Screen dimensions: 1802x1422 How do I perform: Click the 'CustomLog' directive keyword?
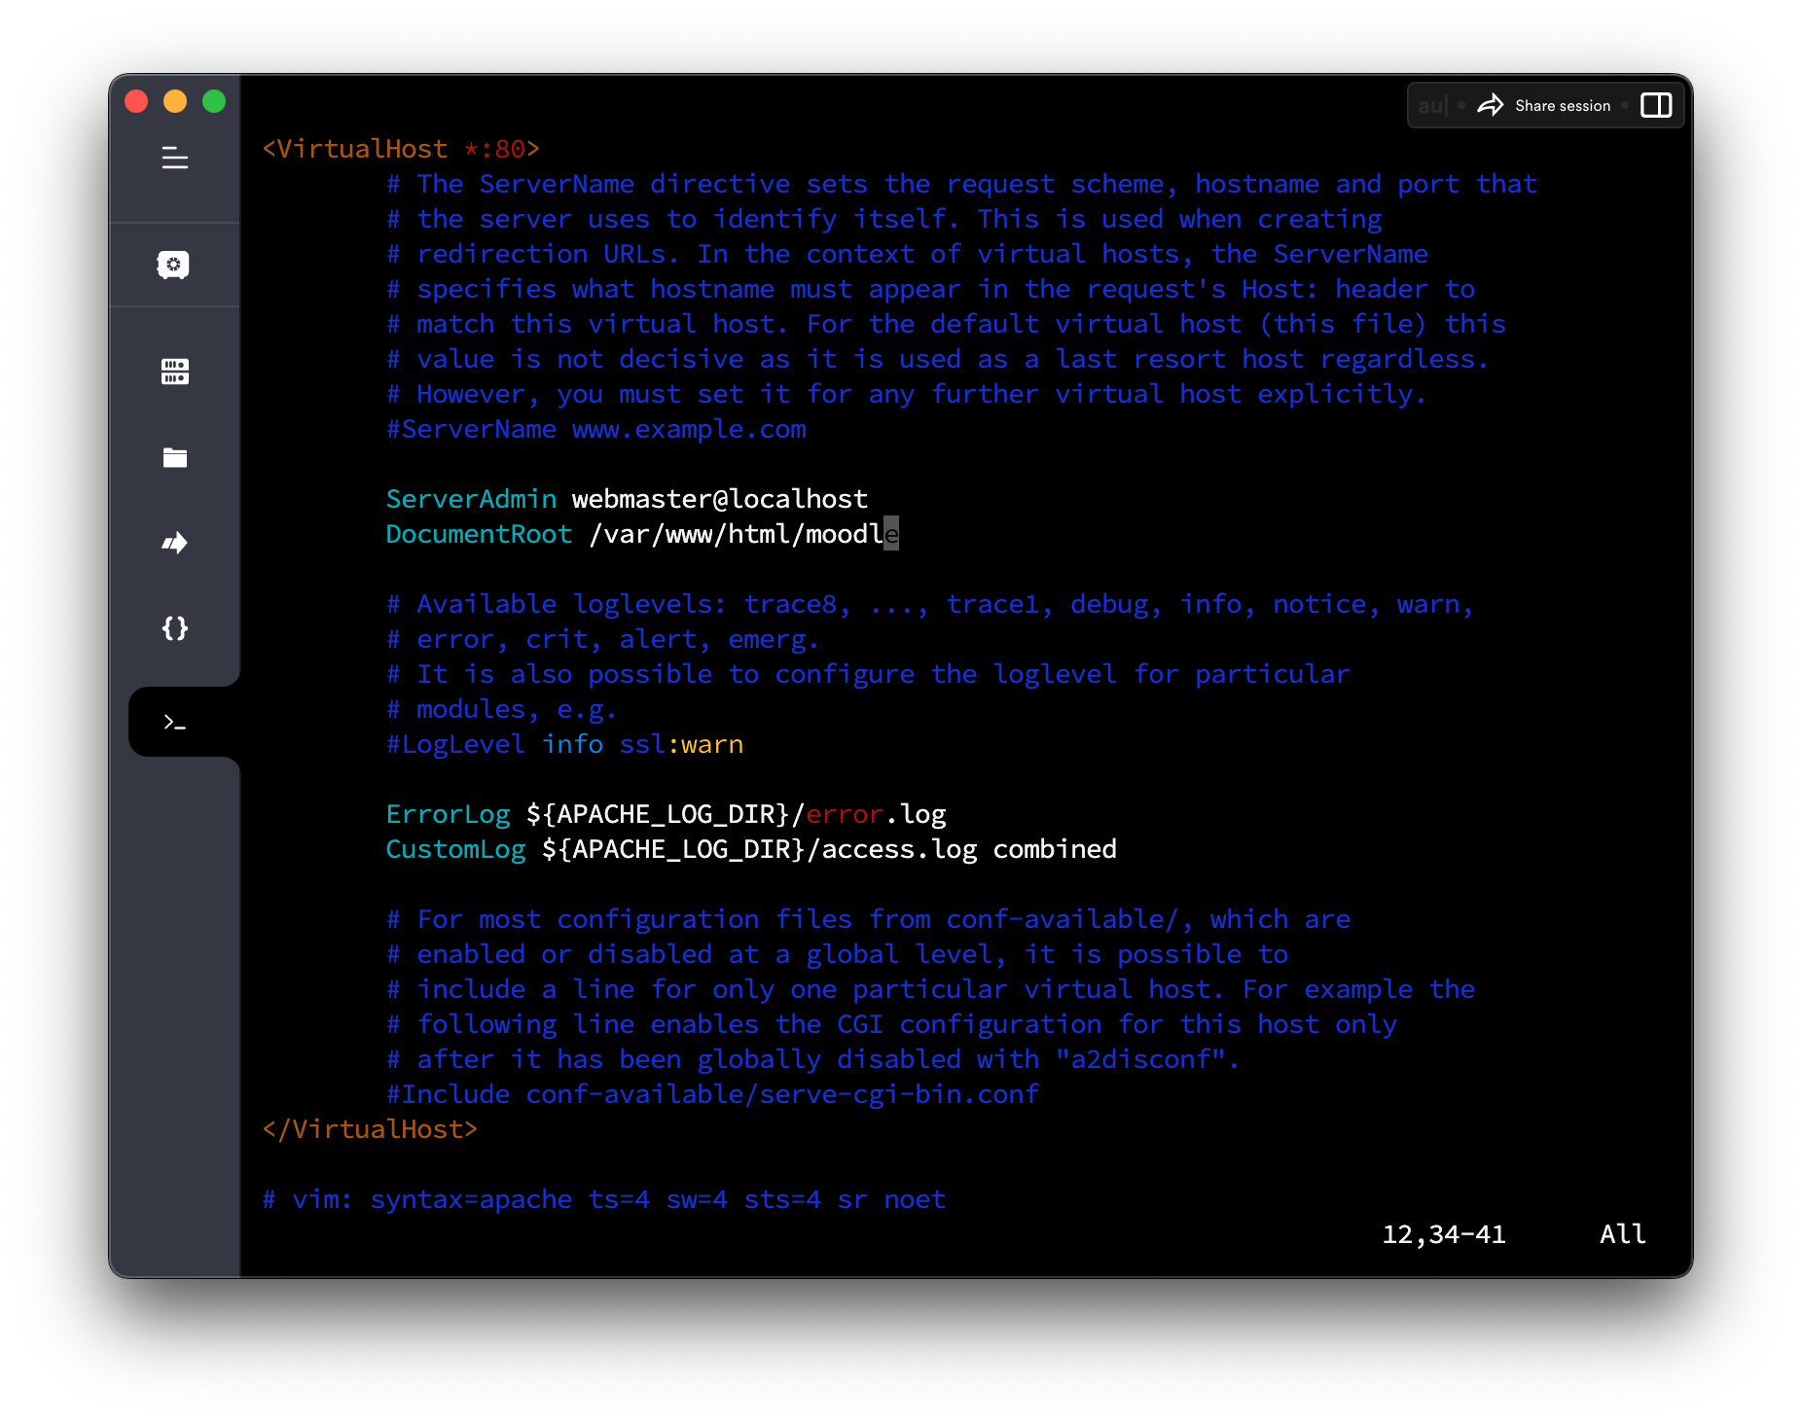pos(455,849)
